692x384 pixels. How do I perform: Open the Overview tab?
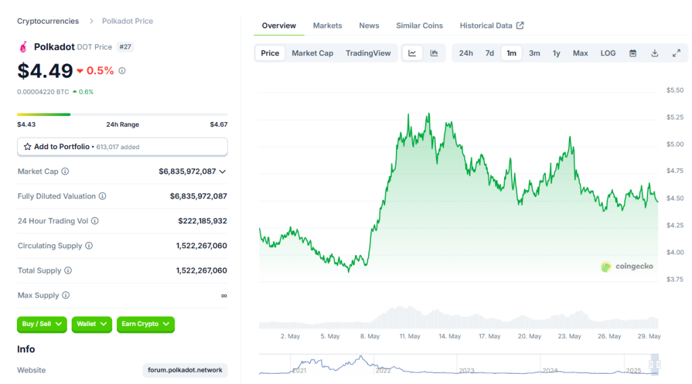tap(279, 26)
